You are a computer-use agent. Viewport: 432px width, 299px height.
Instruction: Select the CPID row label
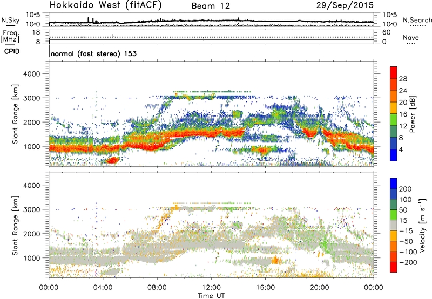tap(12, 51)
